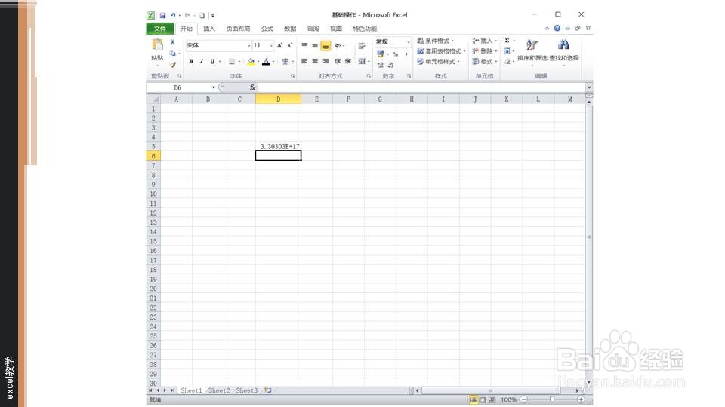Viewport: 725px width, 407px height.
Task: Click Delete (删除) cells button
Action: [484, 51]
